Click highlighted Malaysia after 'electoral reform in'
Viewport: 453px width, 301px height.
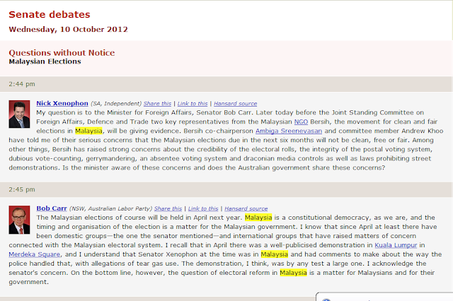[x=293, y=273]
